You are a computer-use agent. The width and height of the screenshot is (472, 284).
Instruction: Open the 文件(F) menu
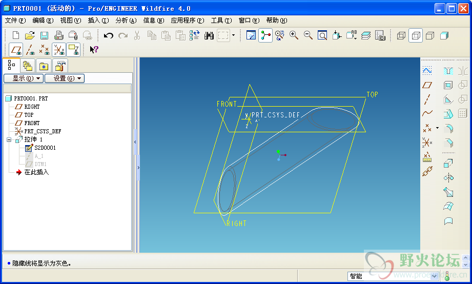point(15,21)
